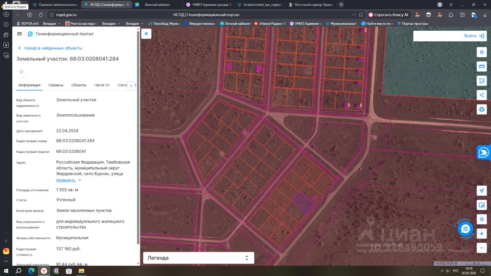Toggle the overview mini-map button
Viewport: 491px width, 276px height.
482,205
